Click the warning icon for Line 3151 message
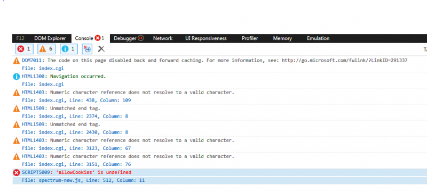 17,157
